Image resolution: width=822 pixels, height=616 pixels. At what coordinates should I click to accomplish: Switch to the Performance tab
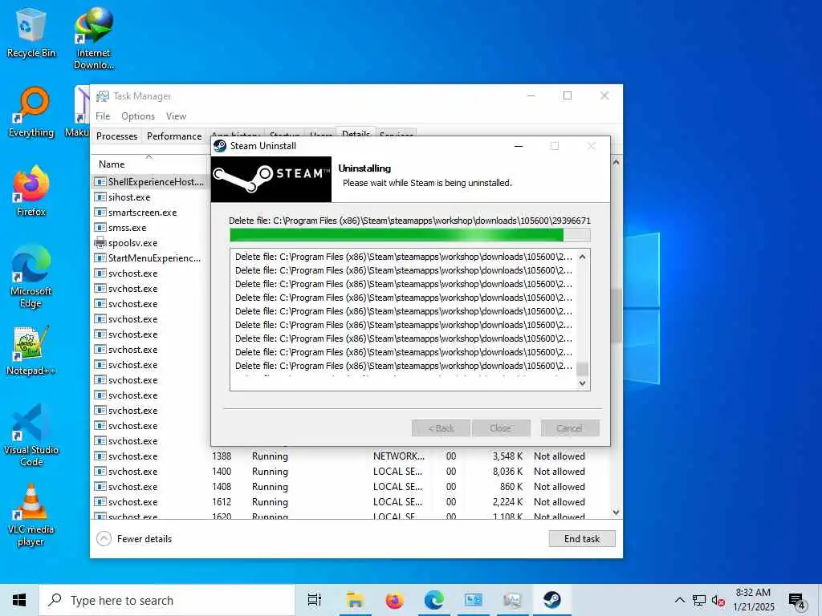174,136
